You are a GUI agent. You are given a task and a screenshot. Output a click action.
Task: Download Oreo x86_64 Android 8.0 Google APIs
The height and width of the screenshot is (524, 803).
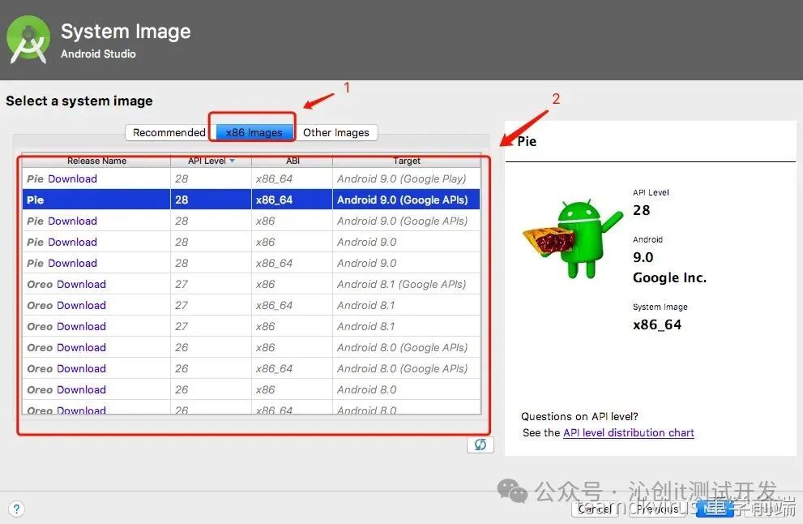click(81, 368)
